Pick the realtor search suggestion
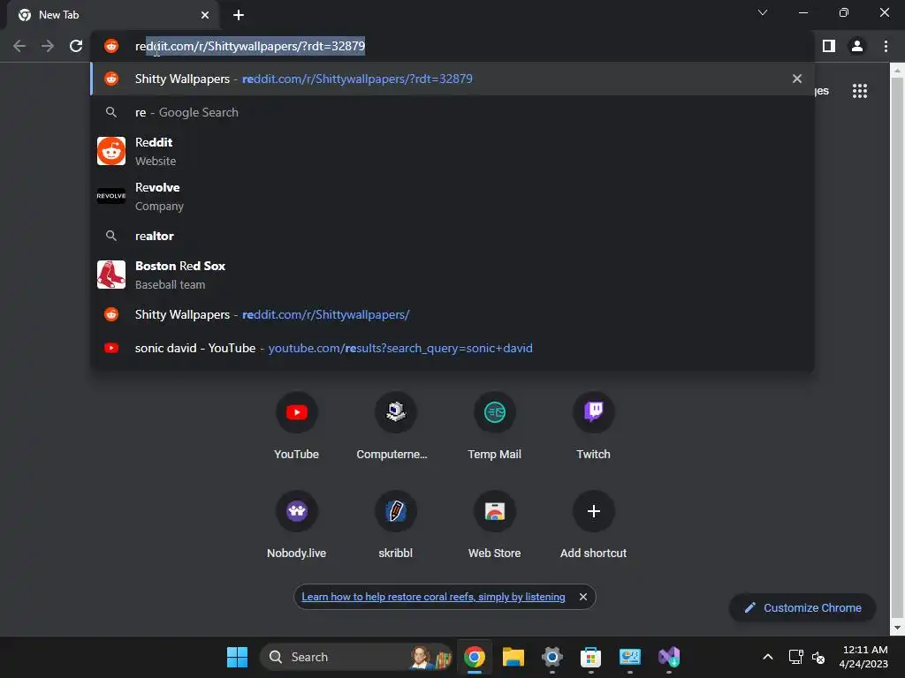Image resolution: width=905 pixels, height=678 pixels. tap(452, 236)
